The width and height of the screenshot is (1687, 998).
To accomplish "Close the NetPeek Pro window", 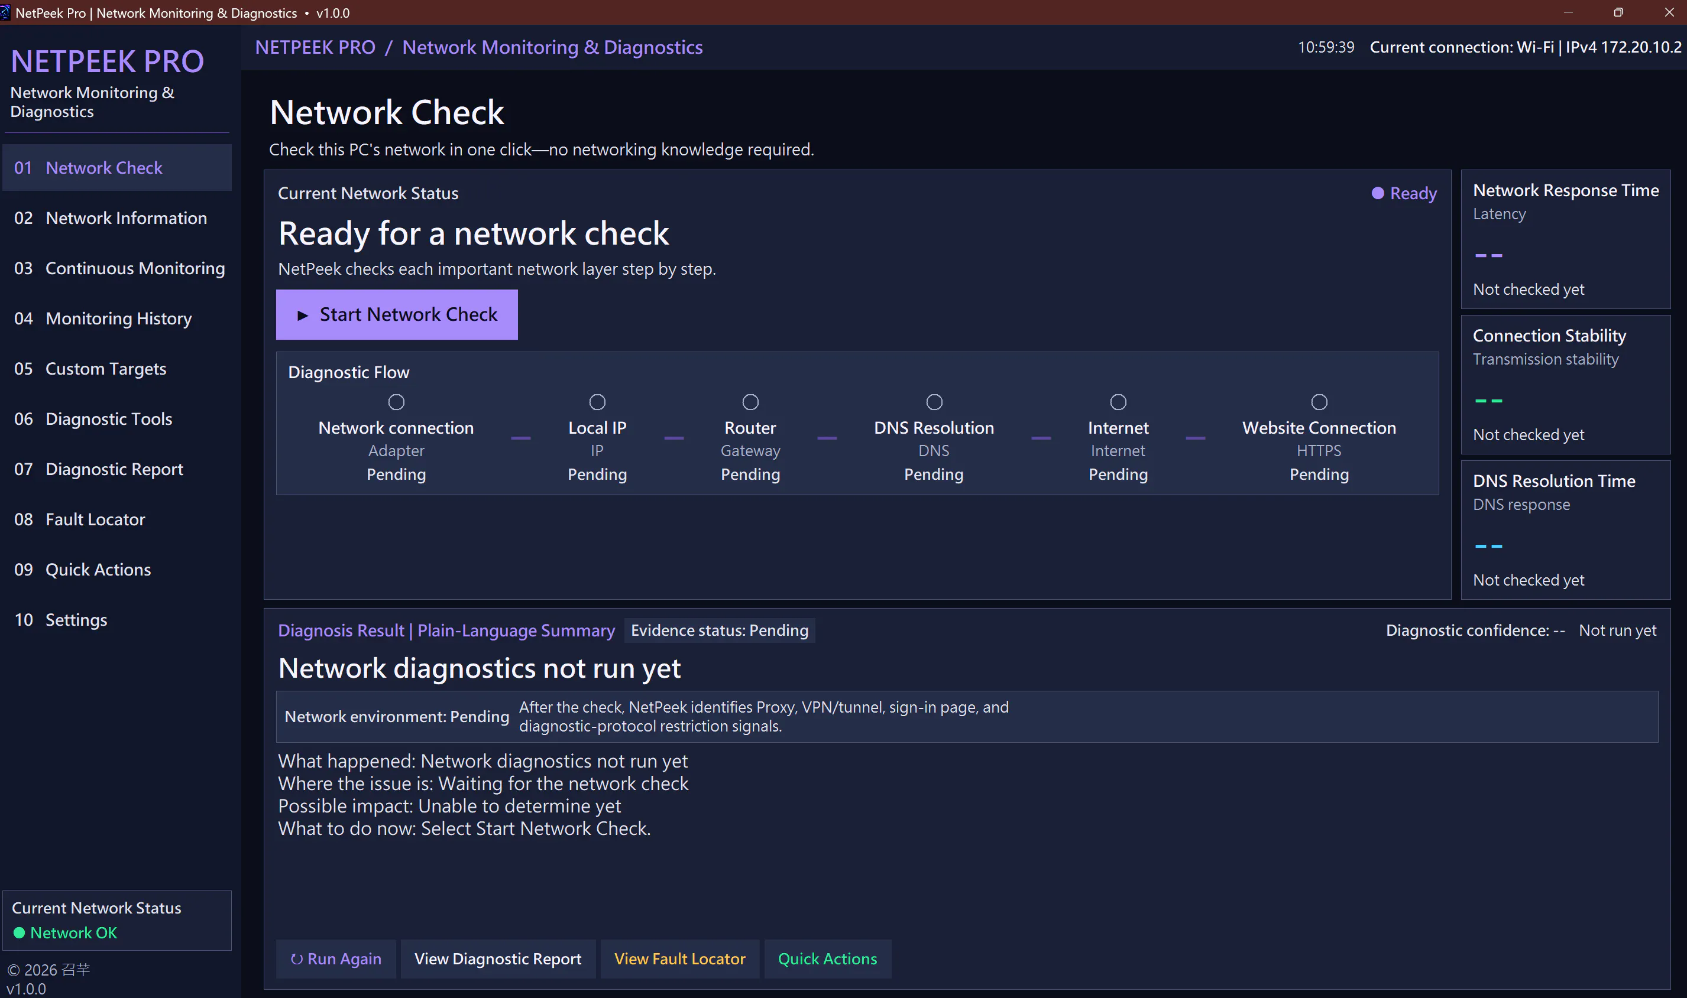I will tap(1669, 12).
